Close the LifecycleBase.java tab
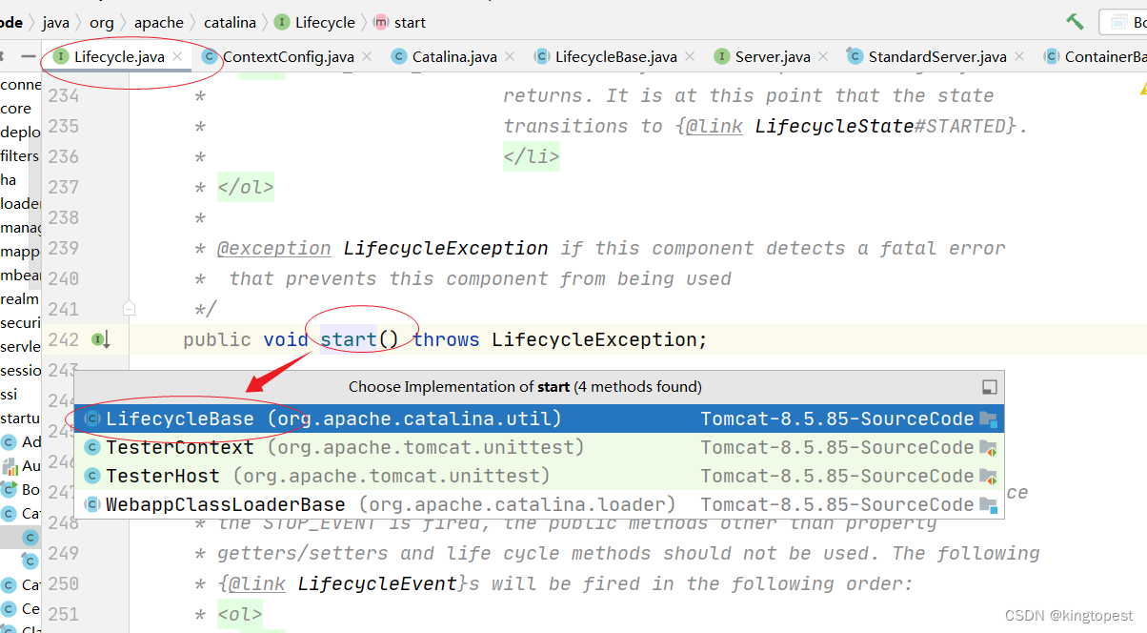The width and height of the screenshot is (1147, 633). (x=690, y=57)
